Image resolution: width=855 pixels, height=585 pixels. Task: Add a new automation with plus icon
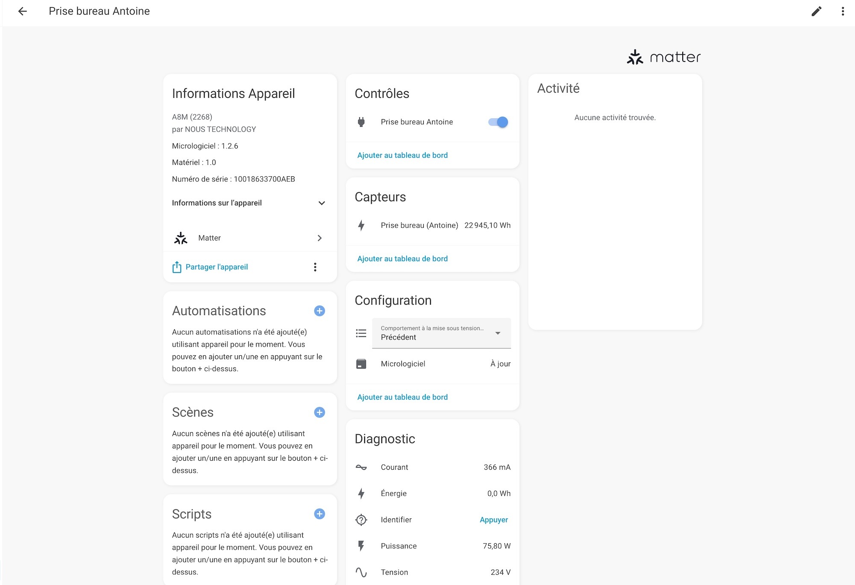pyautogui.click(x=319, y=311)
